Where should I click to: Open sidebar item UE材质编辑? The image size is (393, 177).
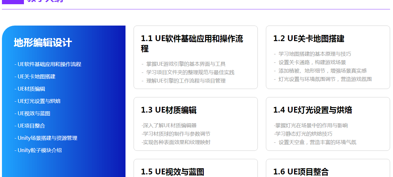point(30,89)
